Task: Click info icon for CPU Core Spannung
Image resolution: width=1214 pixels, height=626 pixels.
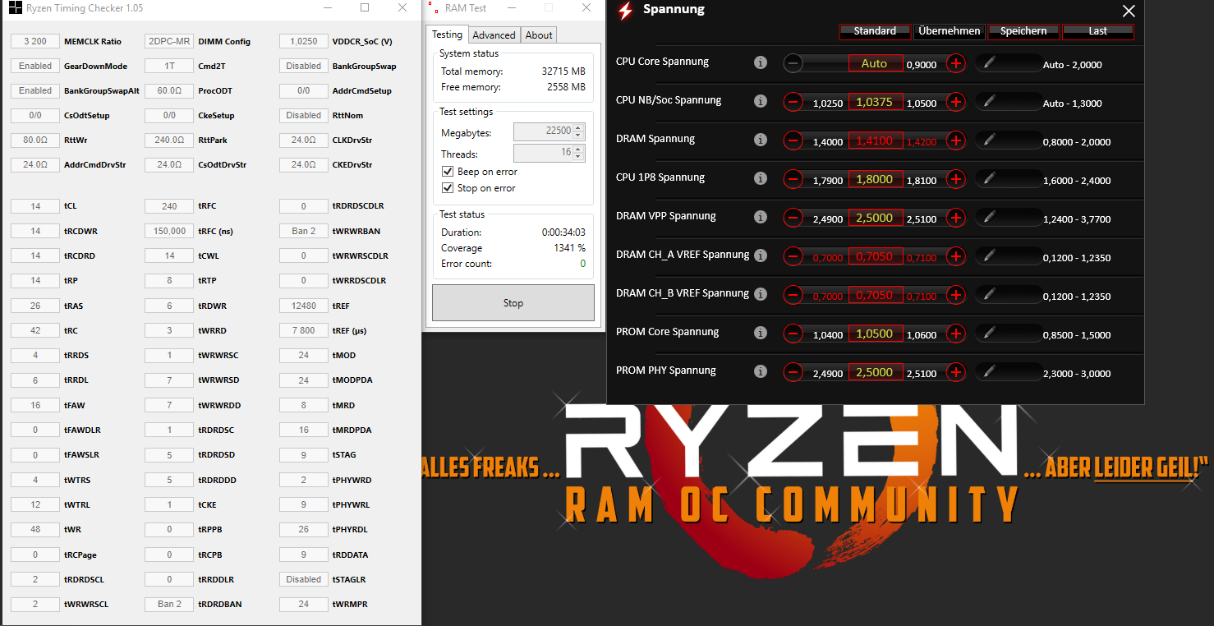Action: 761,62
